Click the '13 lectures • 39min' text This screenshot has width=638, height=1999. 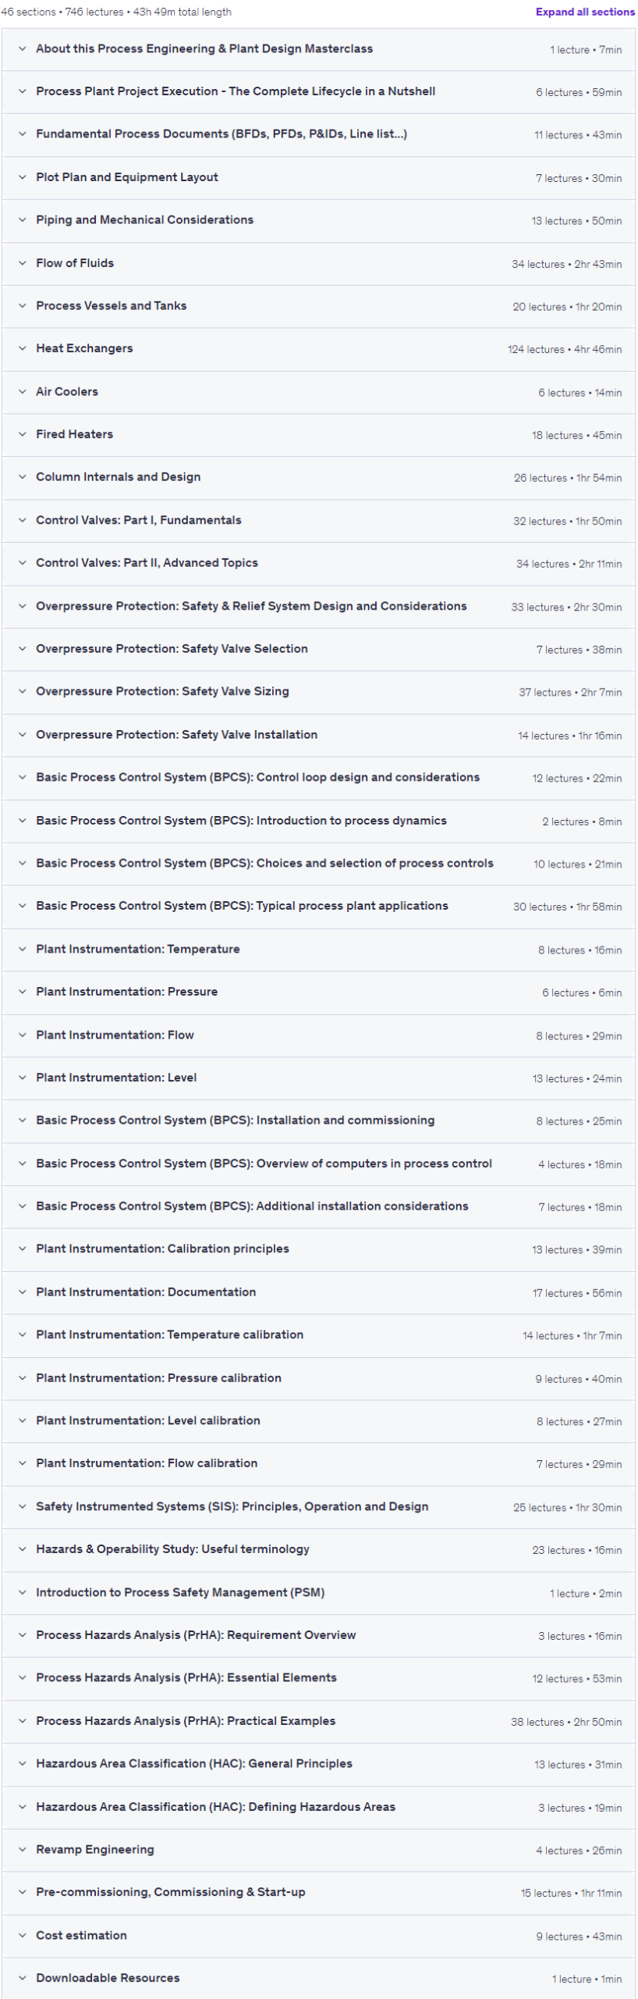(577, 1250)
